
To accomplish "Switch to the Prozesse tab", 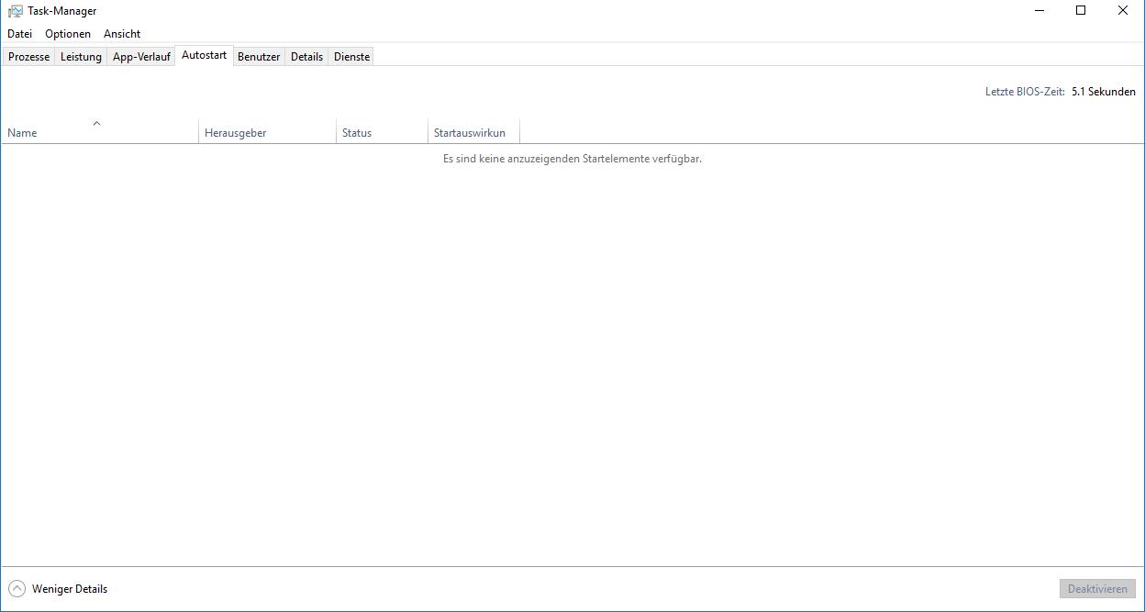I will click(28, 57).
